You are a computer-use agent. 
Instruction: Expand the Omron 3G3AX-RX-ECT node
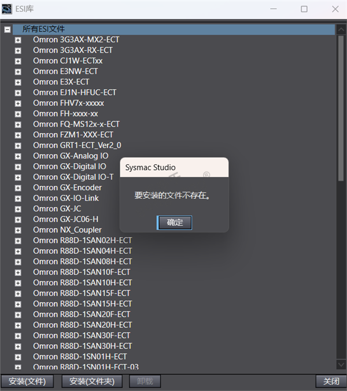(x=18, y=51)
